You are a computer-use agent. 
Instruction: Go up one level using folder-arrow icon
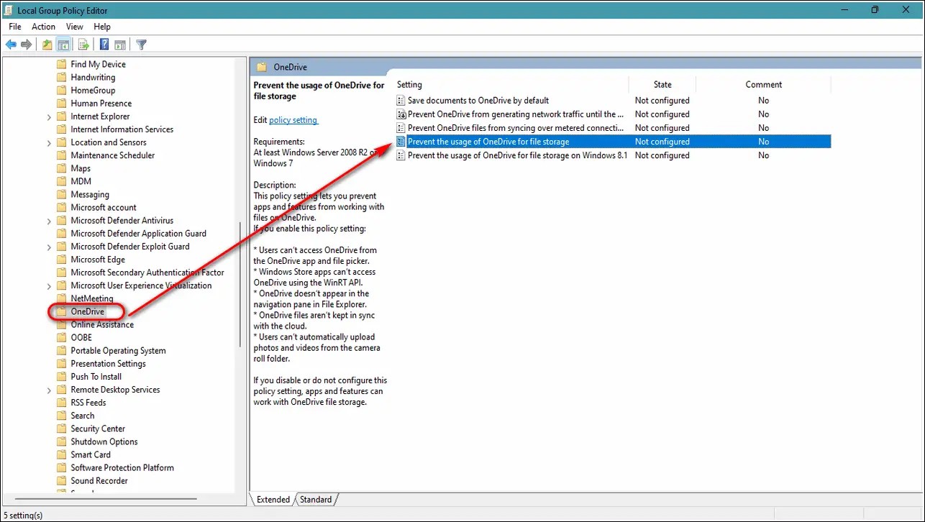47,45
